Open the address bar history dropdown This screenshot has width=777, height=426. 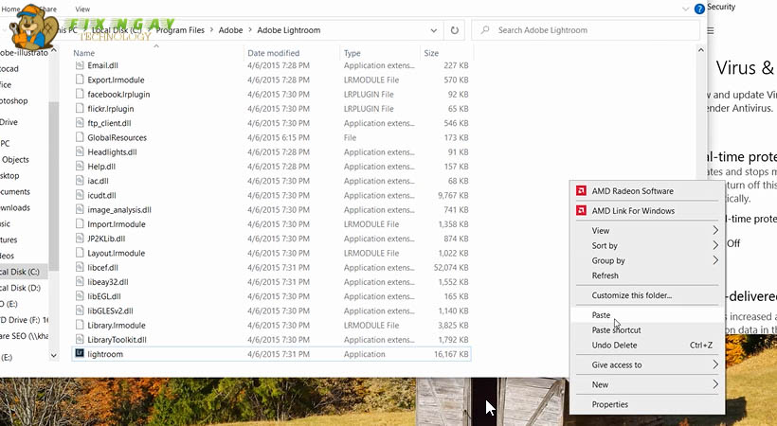[435, 30]
